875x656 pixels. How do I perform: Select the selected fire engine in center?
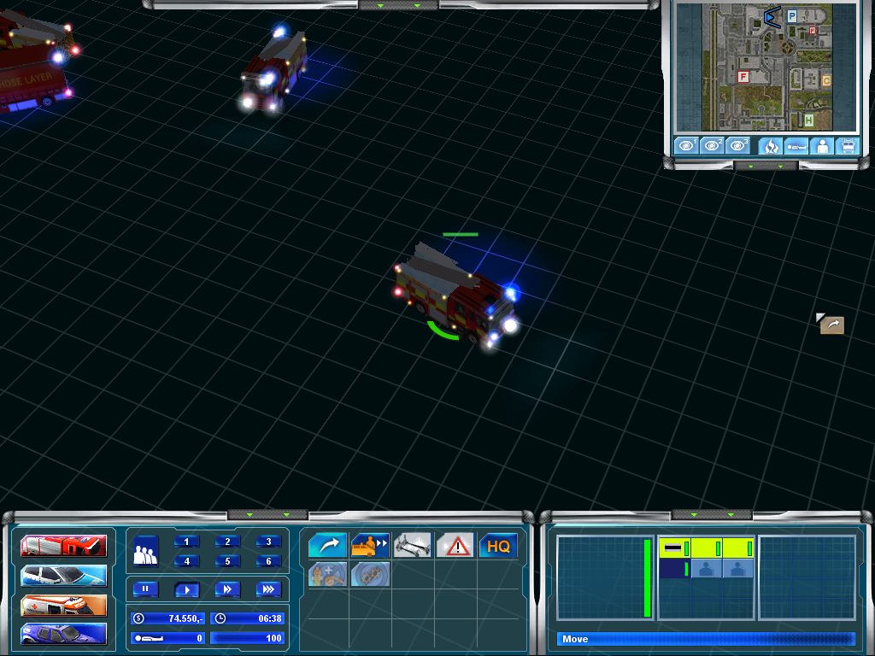click(x=455, y=296)
